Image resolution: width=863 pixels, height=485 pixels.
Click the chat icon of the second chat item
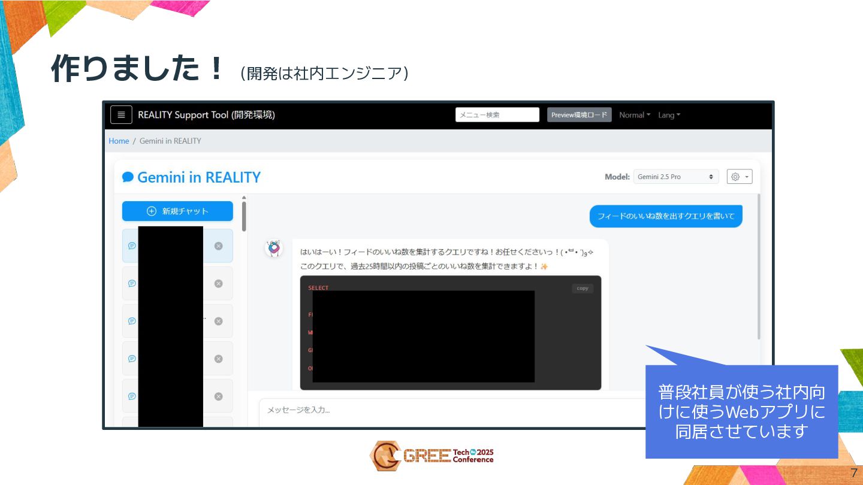(x=132, y=283)
